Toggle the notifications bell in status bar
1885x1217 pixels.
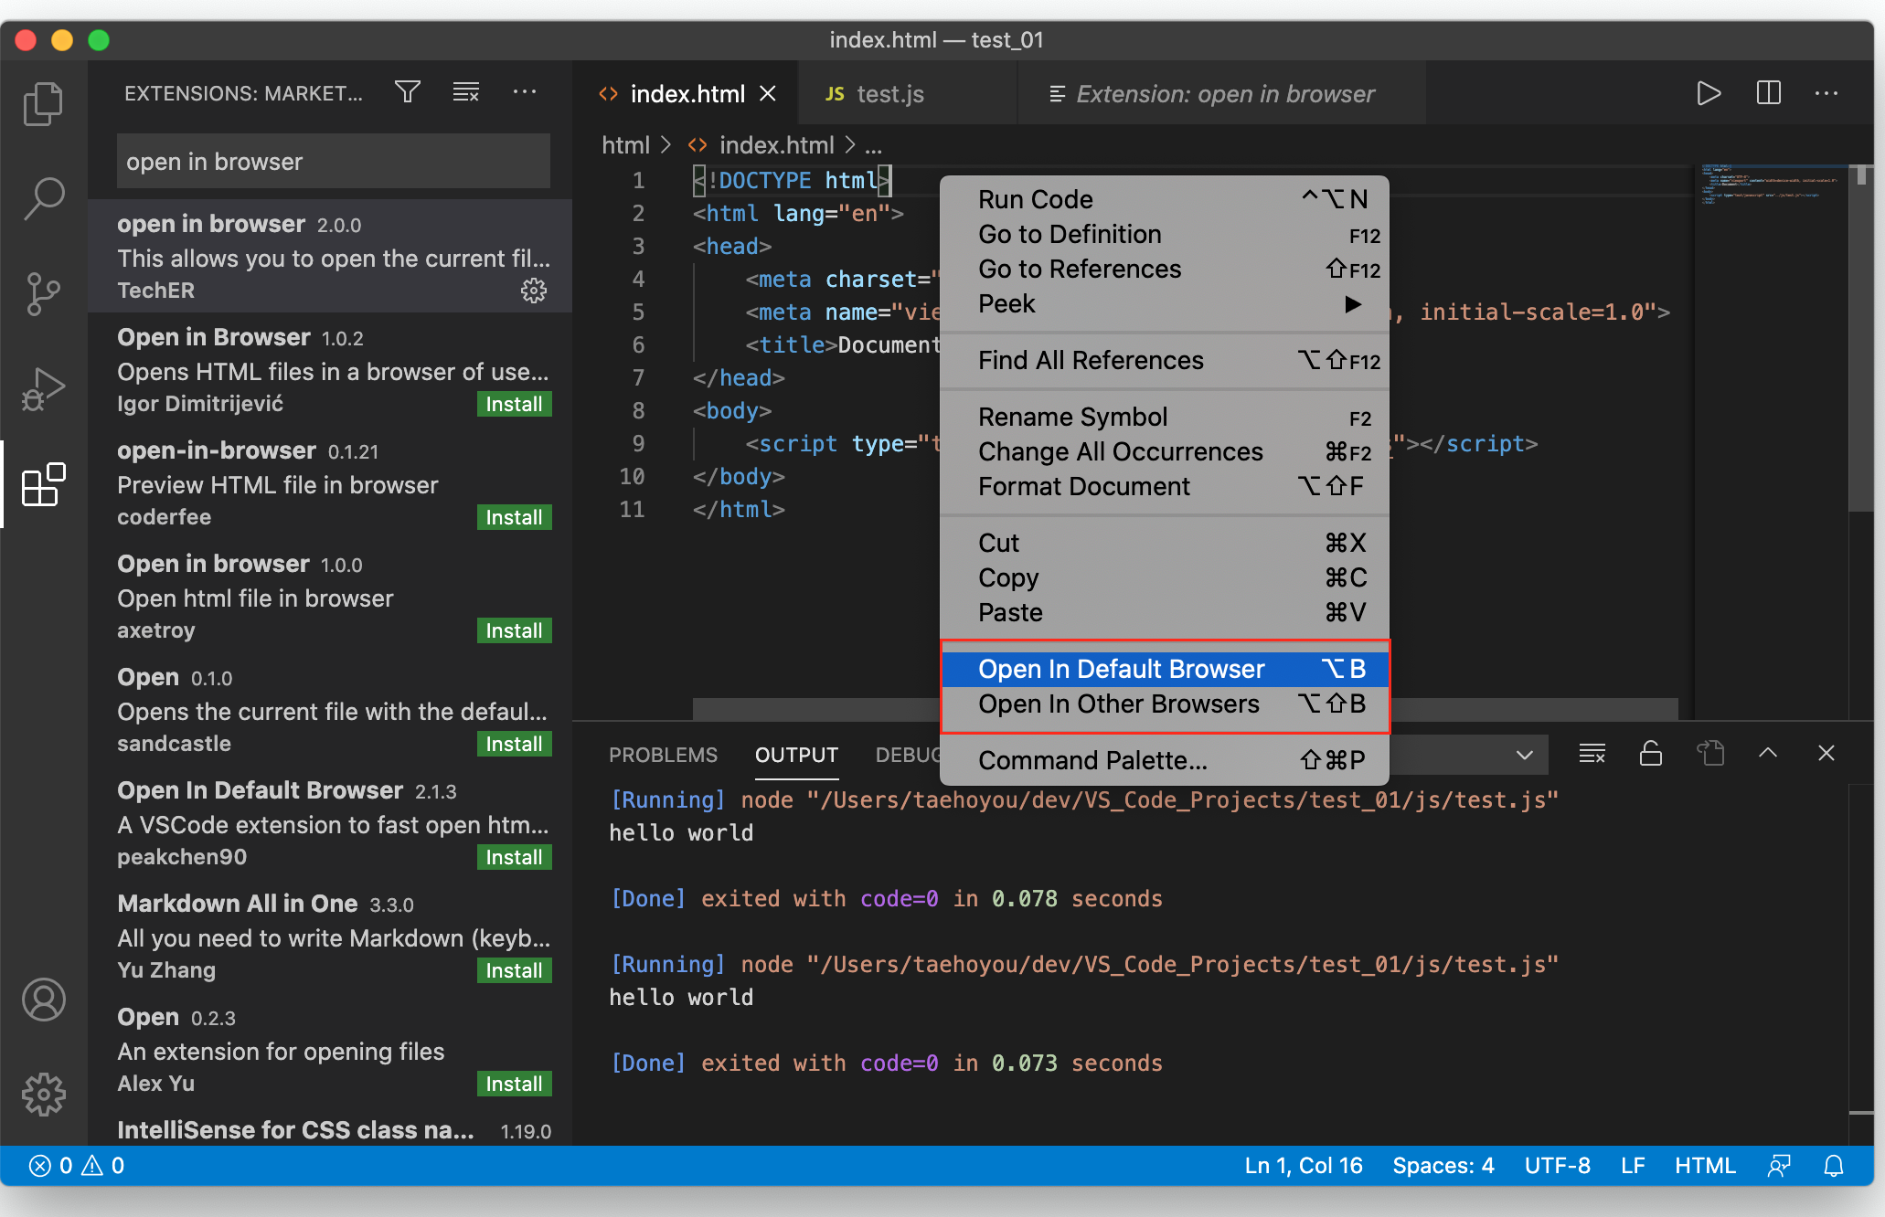pos(1834,1166)
